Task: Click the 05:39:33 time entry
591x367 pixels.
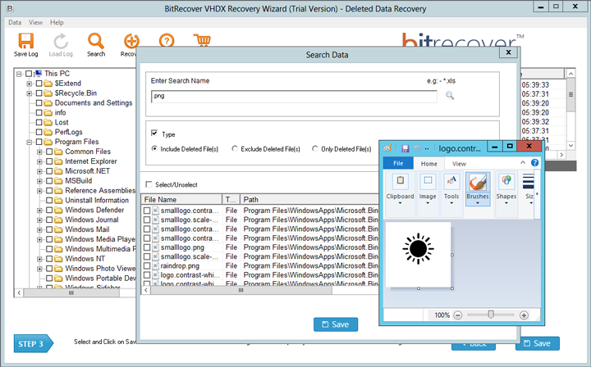Action: click(x=535, y=85)
